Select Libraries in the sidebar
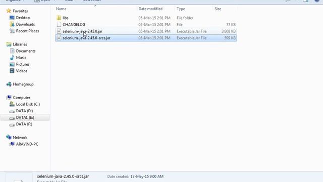 (20, 44)
